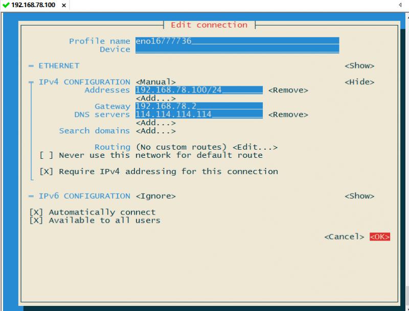Screen dimensions: 409x311
Task: Click the IPv6 CONFIGURATION heading
Action: pyautogui.click(x=84, y=196)
